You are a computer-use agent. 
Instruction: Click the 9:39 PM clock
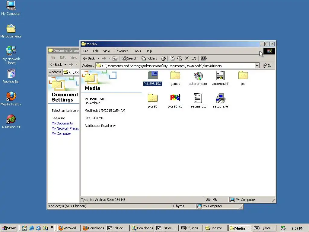tap(297, 228)
